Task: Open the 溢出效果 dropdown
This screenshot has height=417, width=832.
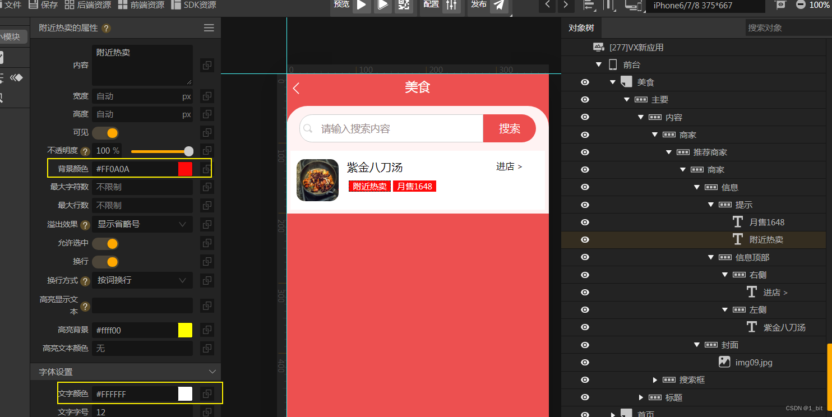Action: click(142, 225)
